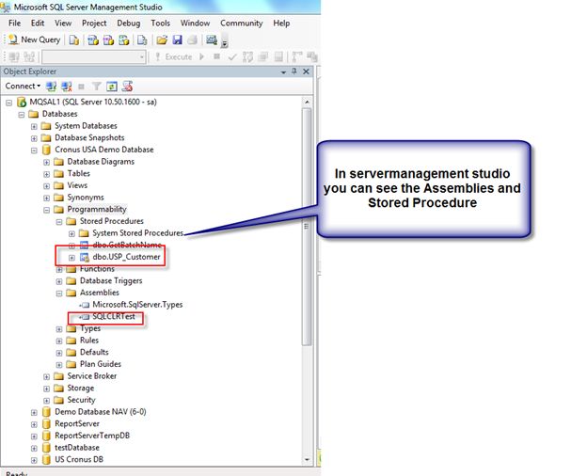Select the Database Diagrams tree item
This screenshot has width=587, height=476.
(101, 162)
